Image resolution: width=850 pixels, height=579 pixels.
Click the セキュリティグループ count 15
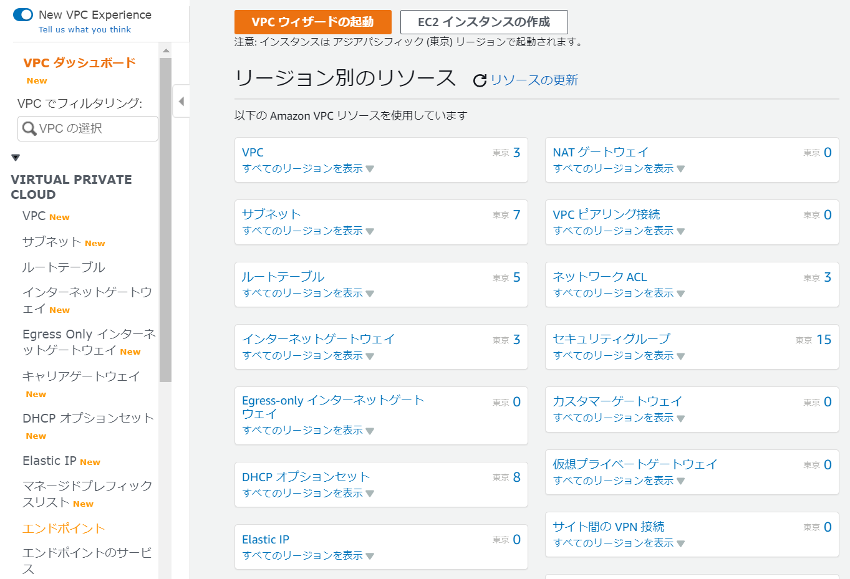824,340
